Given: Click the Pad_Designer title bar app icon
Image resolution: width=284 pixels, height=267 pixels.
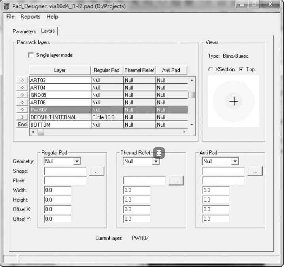Looking at the screenshot, I should [6, 6].
